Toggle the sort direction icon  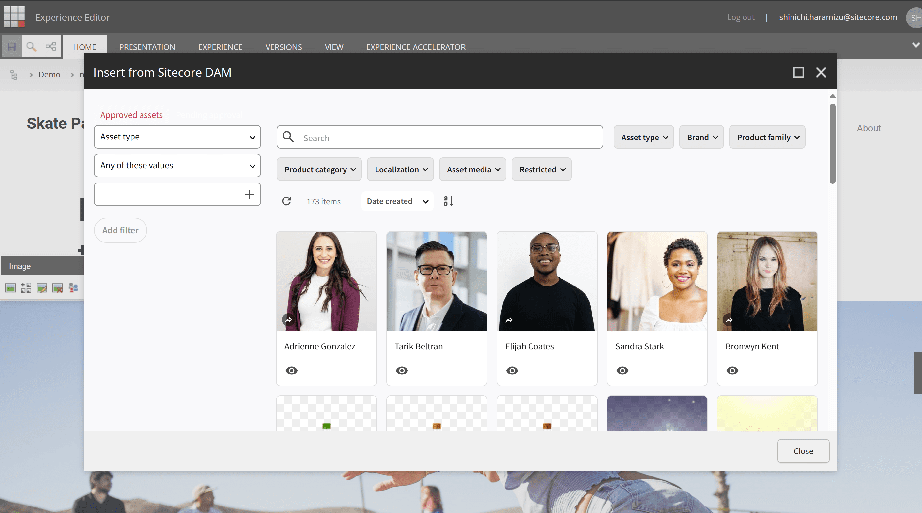pos(448,201)
